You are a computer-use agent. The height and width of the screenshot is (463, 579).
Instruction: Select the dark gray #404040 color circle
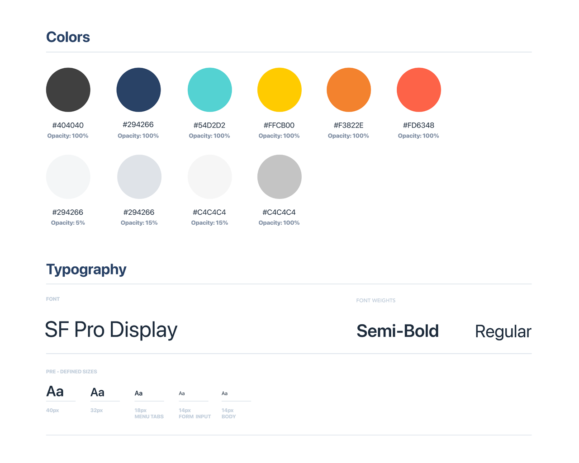tap(68, 90)
